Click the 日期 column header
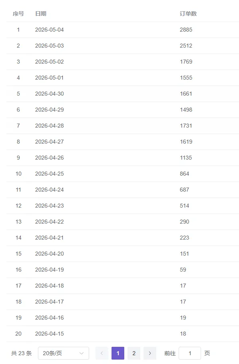The width and height of the screenshot is (239, 364). coord(41,14)
